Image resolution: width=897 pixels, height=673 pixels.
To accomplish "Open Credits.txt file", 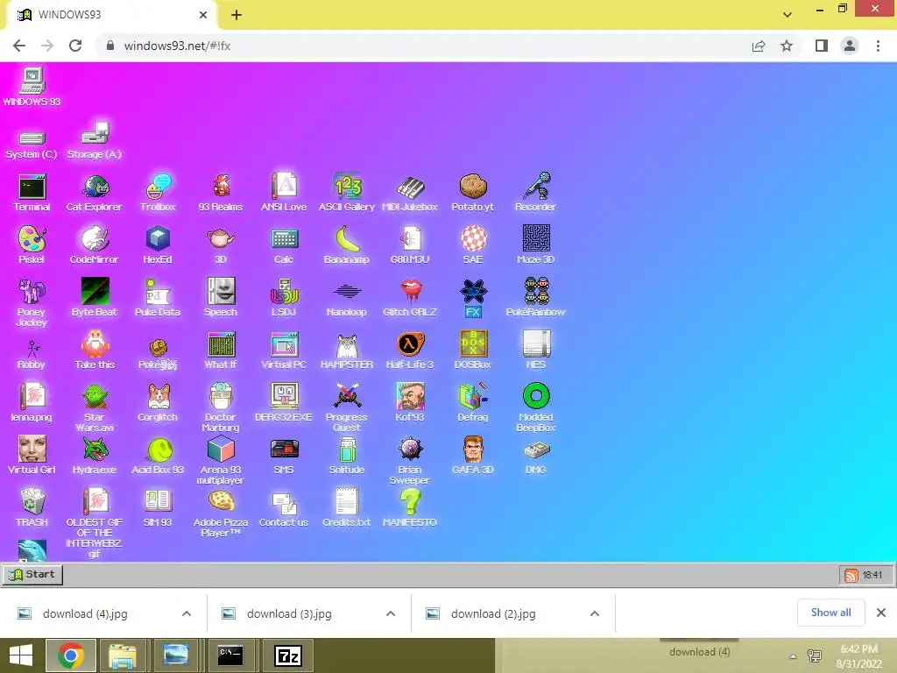I will point(347,508).
